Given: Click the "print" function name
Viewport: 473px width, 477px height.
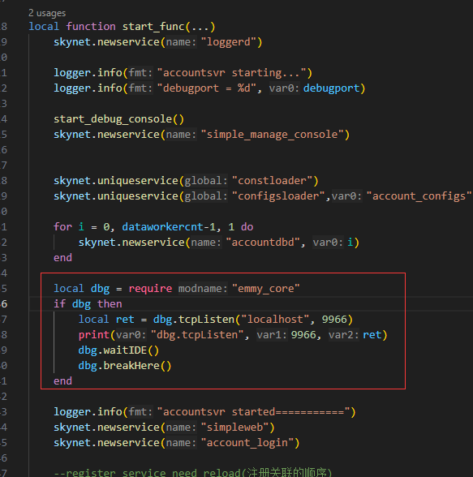Looking at the screenshot, I should coord(94,335).
